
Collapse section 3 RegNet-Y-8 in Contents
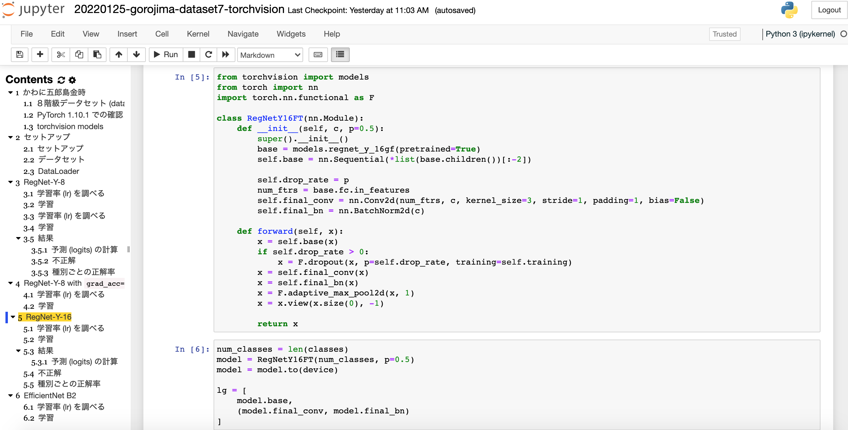coord(11,182)
